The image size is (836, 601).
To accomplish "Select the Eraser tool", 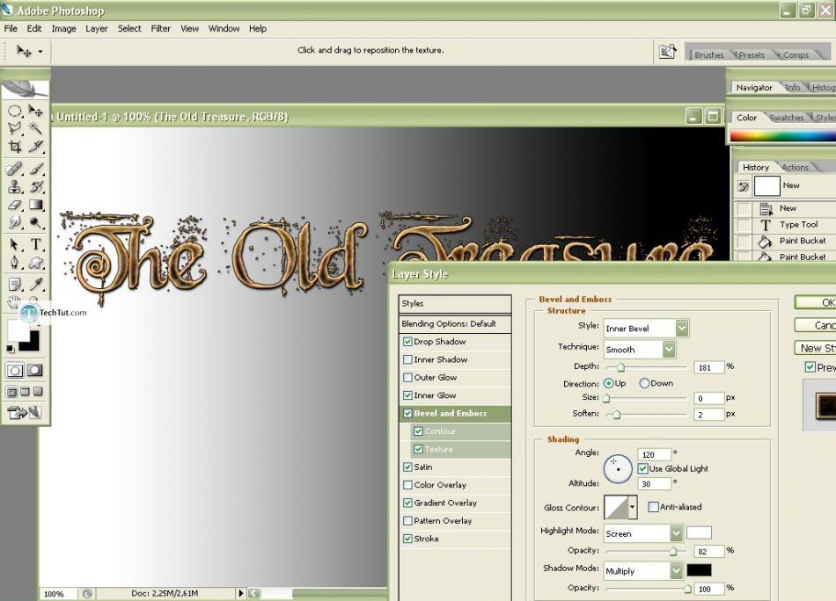I will (x=15, y=205).
